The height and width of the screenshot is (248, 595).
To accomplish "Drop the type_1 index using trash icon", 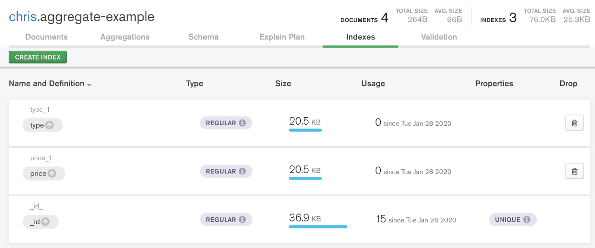I will [574, 123].
